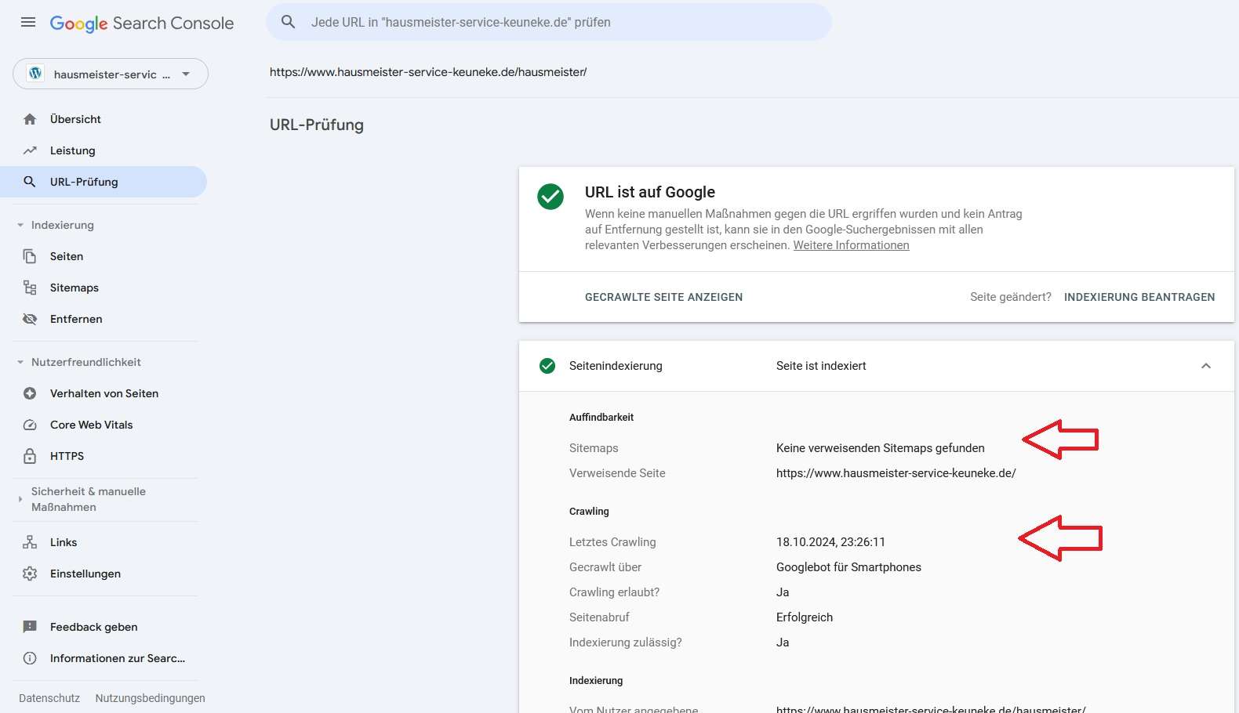The image size is (1239, 713).
Task: Click the Seiten pages icon
Action: coord(30,256)
